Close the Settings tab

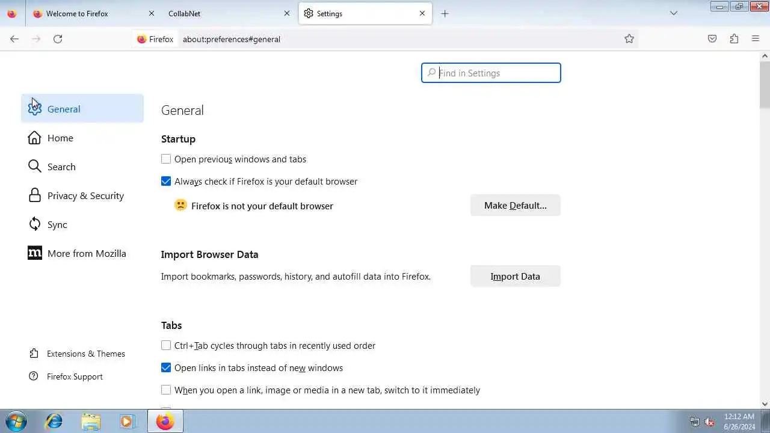422,13
